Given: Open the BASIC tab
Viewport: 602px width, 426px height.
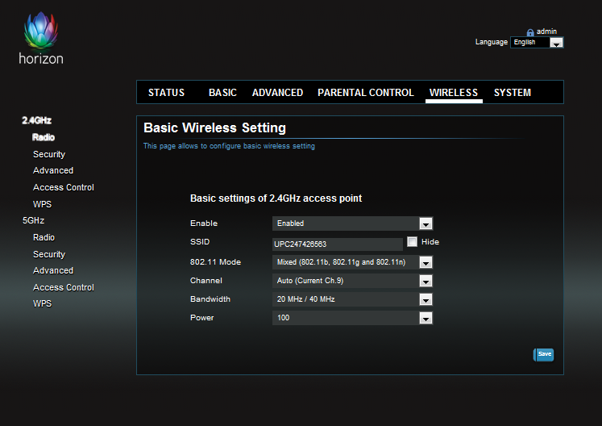Looking at the screenshot, I should tap(222, 93).
